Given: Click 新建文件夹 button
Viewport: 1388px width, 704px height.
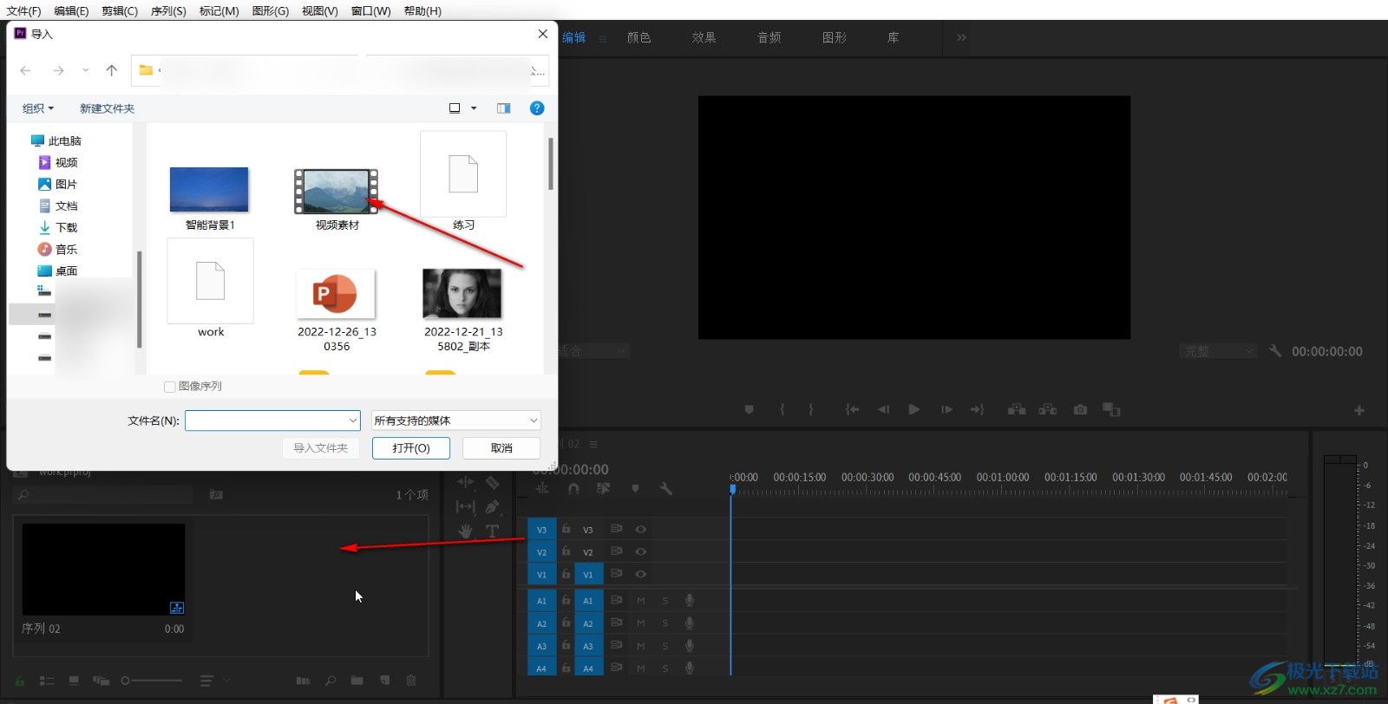Looking at the screenshot, I should (107, 108).
